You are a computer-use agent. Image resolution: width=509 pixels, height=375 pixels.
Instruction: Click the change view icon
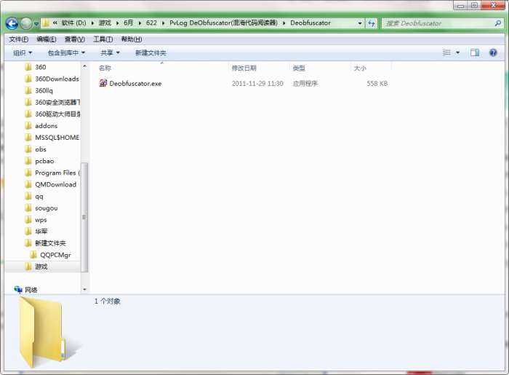point(447,52)
